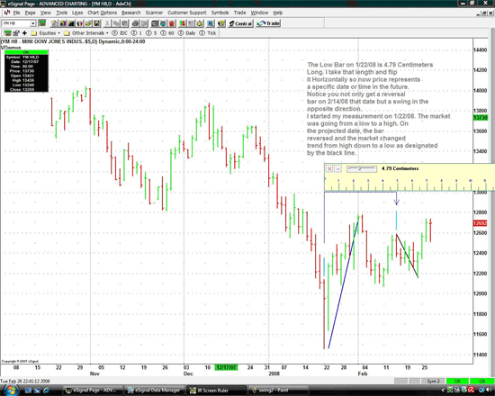Click the print icon in toolbar
Screen dimensions: 495x396
click(x=135, y=23)
